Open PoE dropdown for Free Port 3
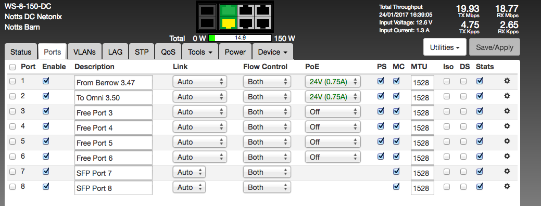This screenshot has height=206, width=541. pyautogui.click(x=333, y=112)
